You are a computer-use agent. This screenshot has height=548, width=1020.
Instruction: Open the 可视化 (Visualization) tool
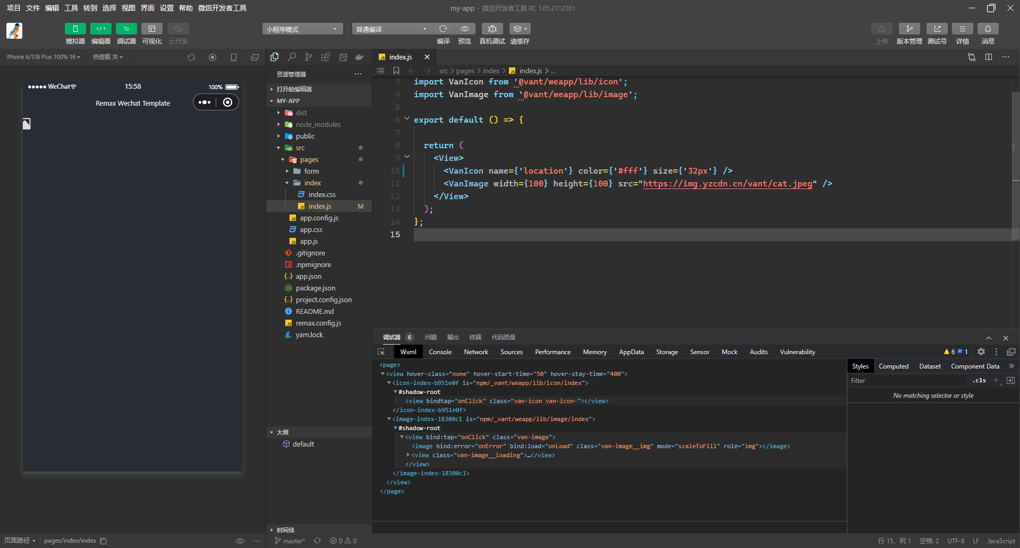pyautogui.click(x=152, y=33)
